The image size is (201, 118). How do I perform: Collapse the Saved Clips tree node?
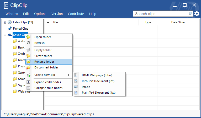tap(5, 35)
